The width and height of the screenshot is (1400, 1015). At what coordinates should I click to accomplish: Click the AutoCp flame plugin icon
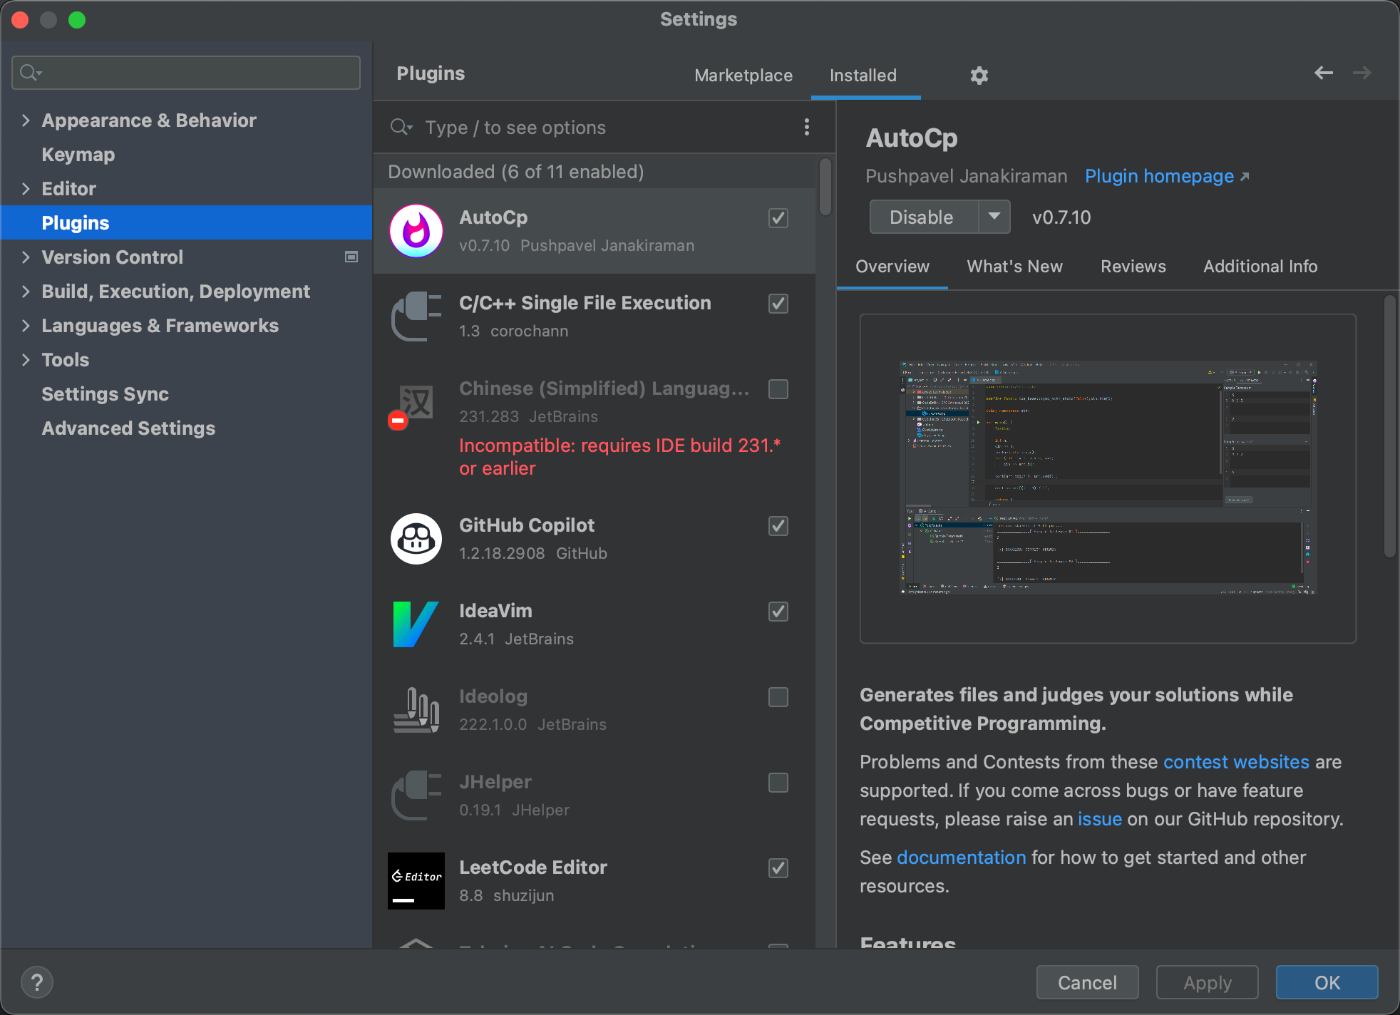416,231
